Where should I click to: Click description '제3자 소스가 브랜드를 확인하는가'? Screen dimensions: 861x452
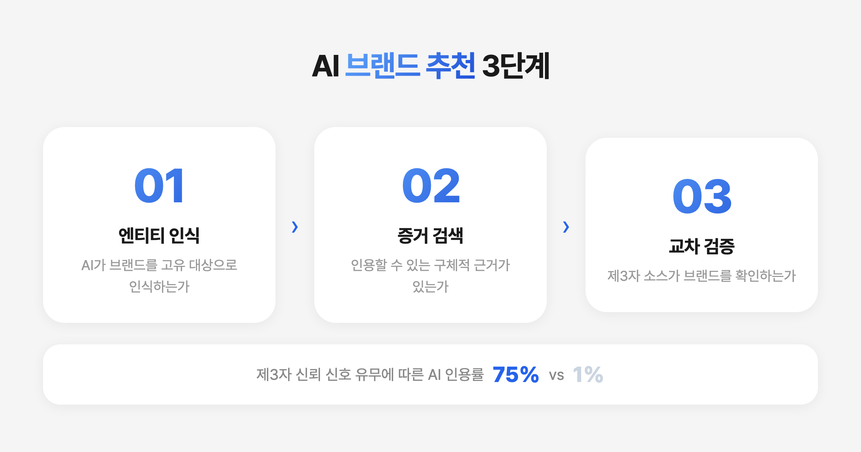tap(702, 276)
